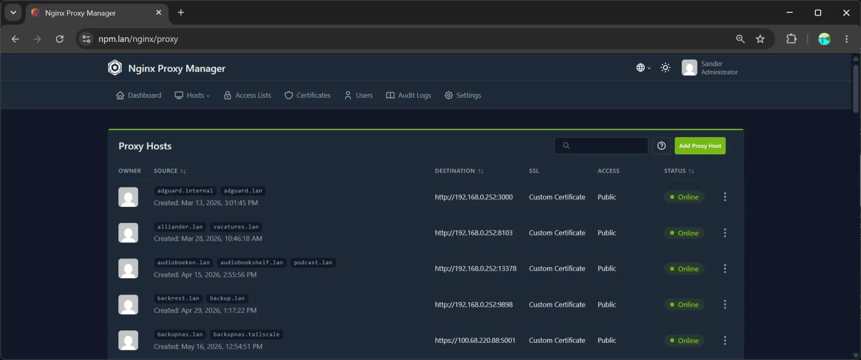This screenshot has width=861, height=360.
Task: Reload the page
Action: pos(60,39)
